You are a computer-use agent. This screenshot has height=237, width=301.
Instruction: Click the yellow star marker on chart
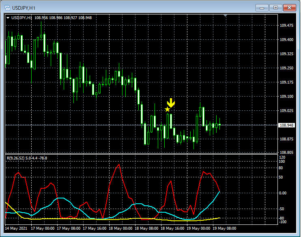pos(168,110)
